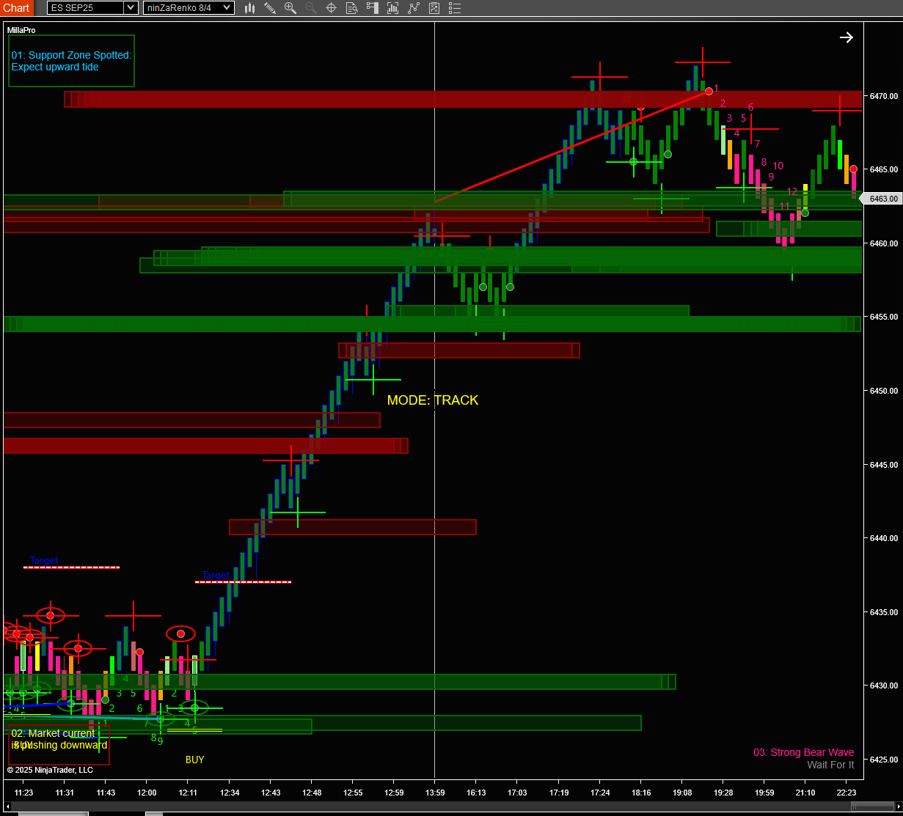
Task: Expand the ninZaRenko 8/4 bar type dropdown
Action: click(227, 8)
